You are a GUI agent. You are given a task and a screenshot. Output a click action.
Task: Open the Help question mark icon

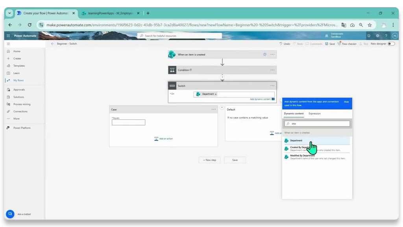pyautogui.click(x=386, y=36)
